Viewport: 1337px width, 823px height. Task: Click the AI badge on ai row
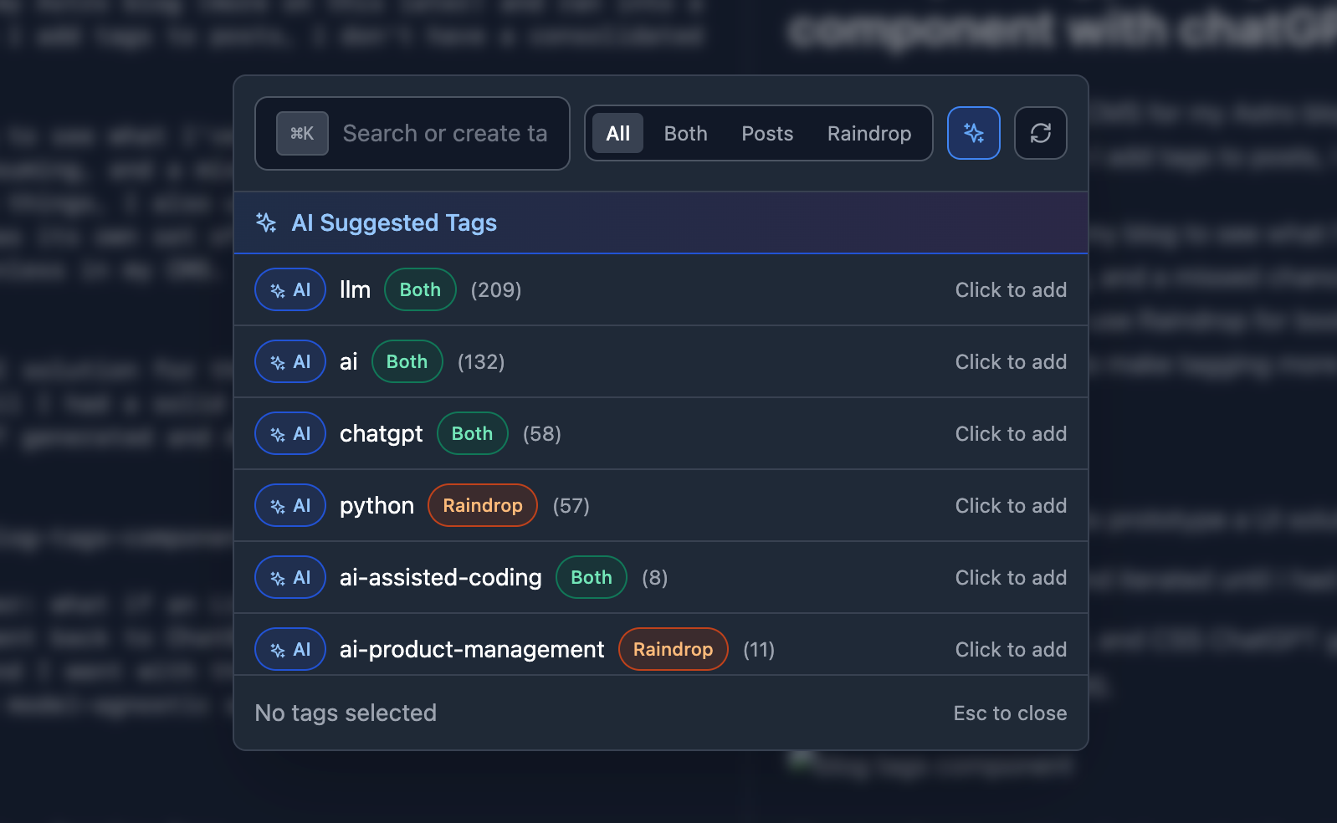click(x=290, y=361)
